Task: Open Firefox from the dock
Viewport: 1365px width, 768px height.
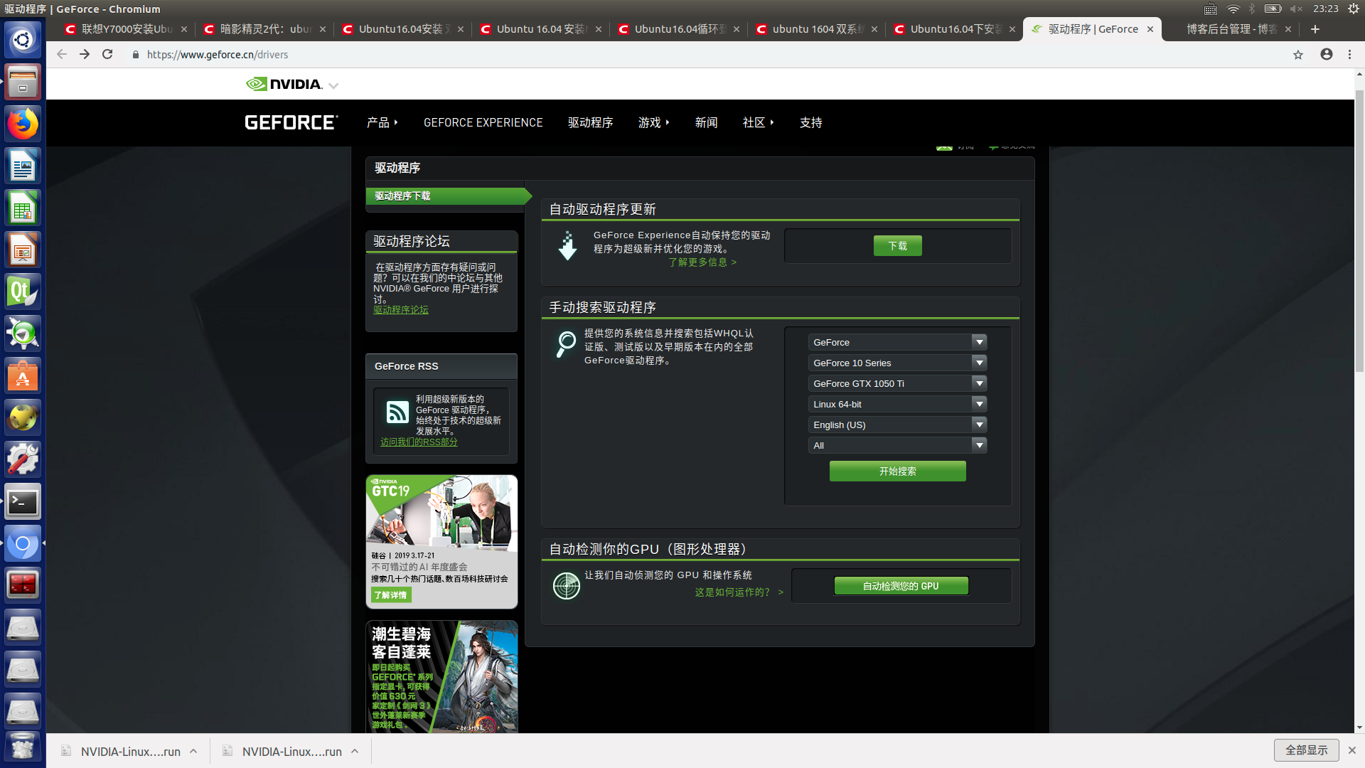Action: pyautogui.click(x=23, y=124)
